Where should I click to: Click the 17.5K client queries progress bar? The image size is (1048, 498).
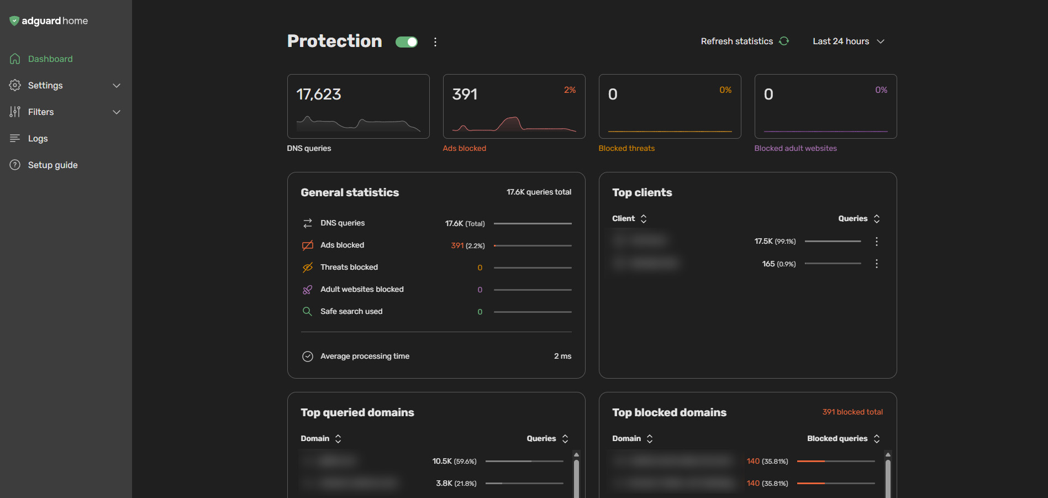[833, 242]
